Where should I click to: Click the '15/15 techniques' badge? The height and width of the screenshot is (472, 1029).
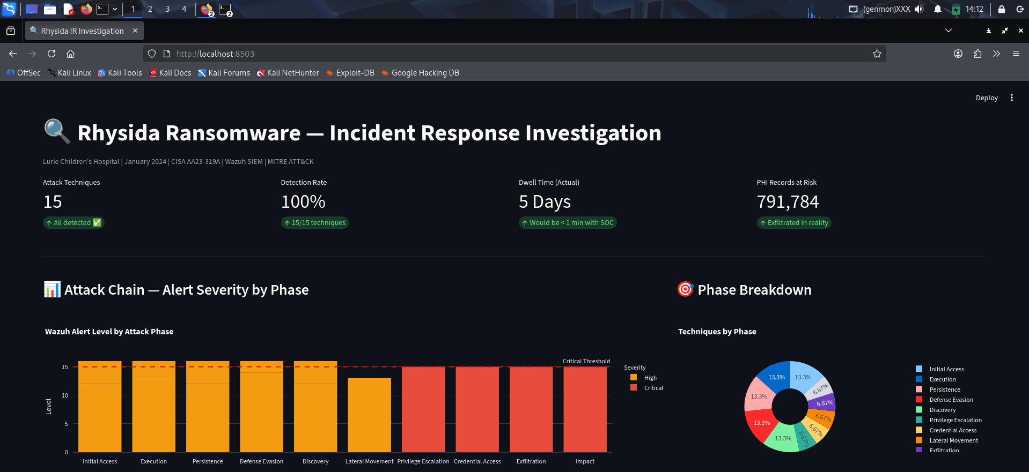(x=315, y=222)
